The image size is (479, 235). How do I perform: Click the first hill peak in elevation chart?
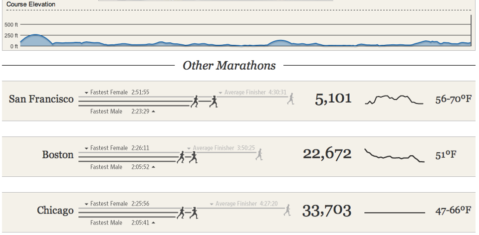pos(35,35)
